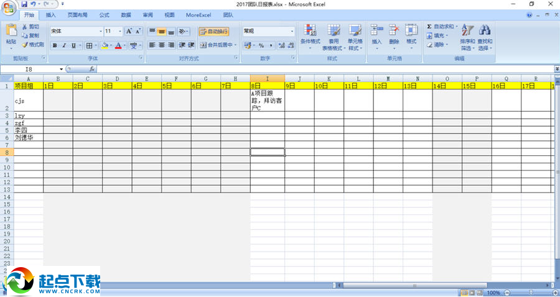The height and width of the screenshot is (297, 560).
Task: Open the font color dropdown arrow
Action: click(125, 45)
